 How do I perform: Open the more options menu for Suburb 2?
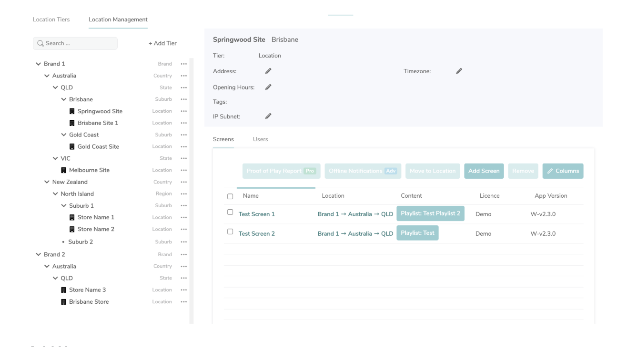[x=184, y=242]
